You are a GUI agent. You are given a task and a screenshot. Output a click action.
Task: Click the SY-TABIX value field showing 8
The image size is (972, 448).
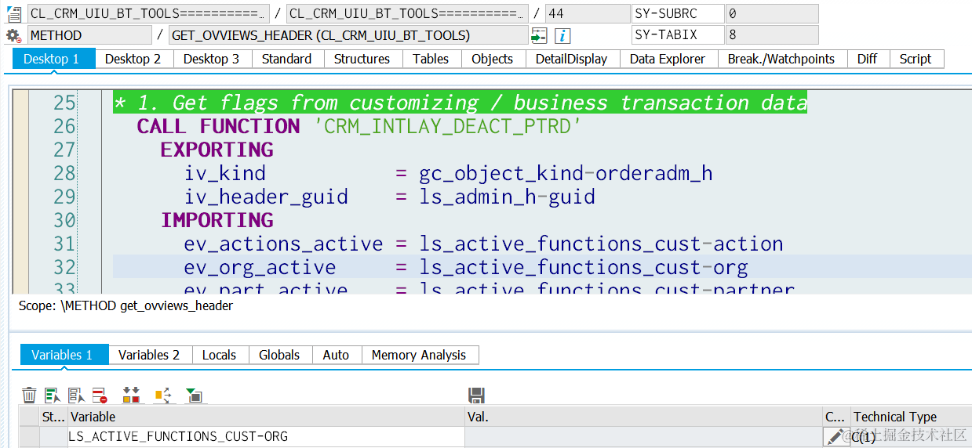772,35
